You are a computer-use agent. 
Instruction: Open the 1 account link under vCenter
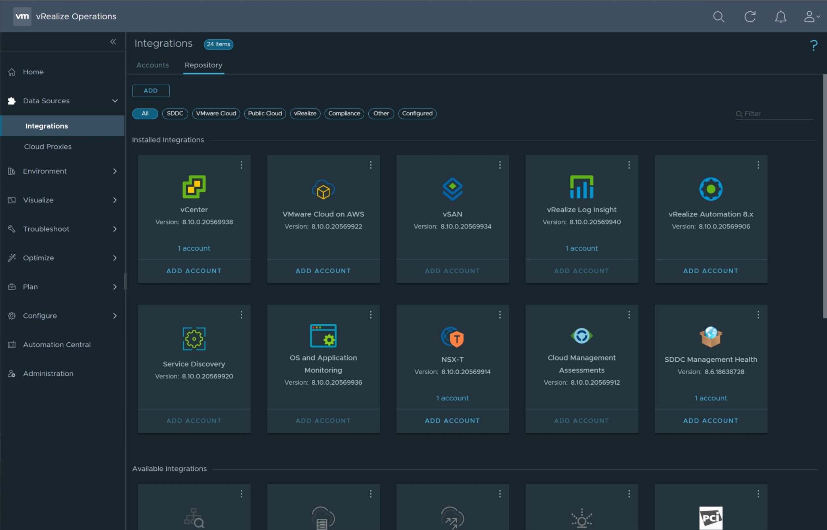[x=194, y=248]
